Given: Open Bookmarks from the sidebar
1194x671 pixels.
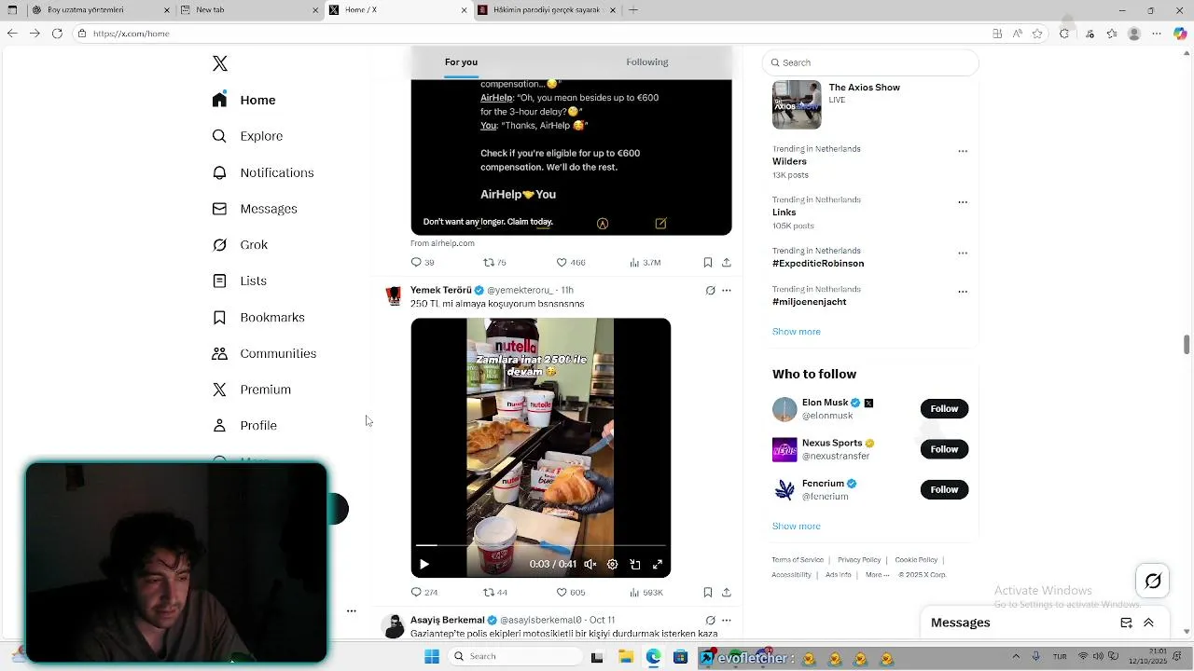Looking at the screenshot, I should 258,317.
